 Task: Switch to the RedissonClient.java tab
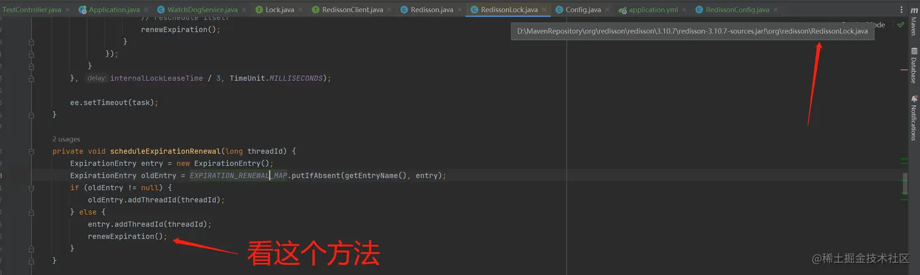click(x=353, y=10)
